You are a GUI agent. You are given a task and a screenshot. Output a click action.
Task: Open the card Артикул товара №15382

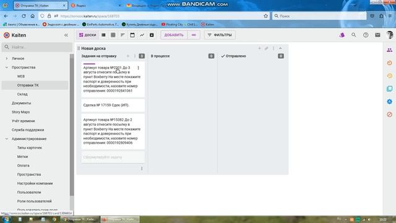pyautogui.click(x=113, y=131)
